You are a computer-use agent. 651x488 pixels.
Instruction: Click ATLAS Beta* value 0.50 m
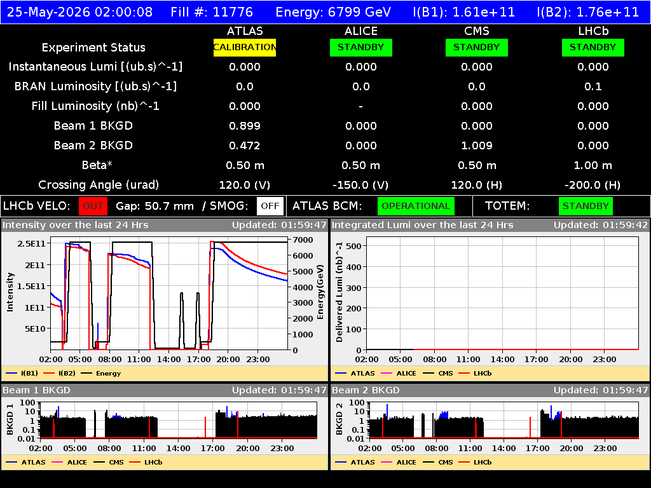pyautogui.click(x=245, y=165)
